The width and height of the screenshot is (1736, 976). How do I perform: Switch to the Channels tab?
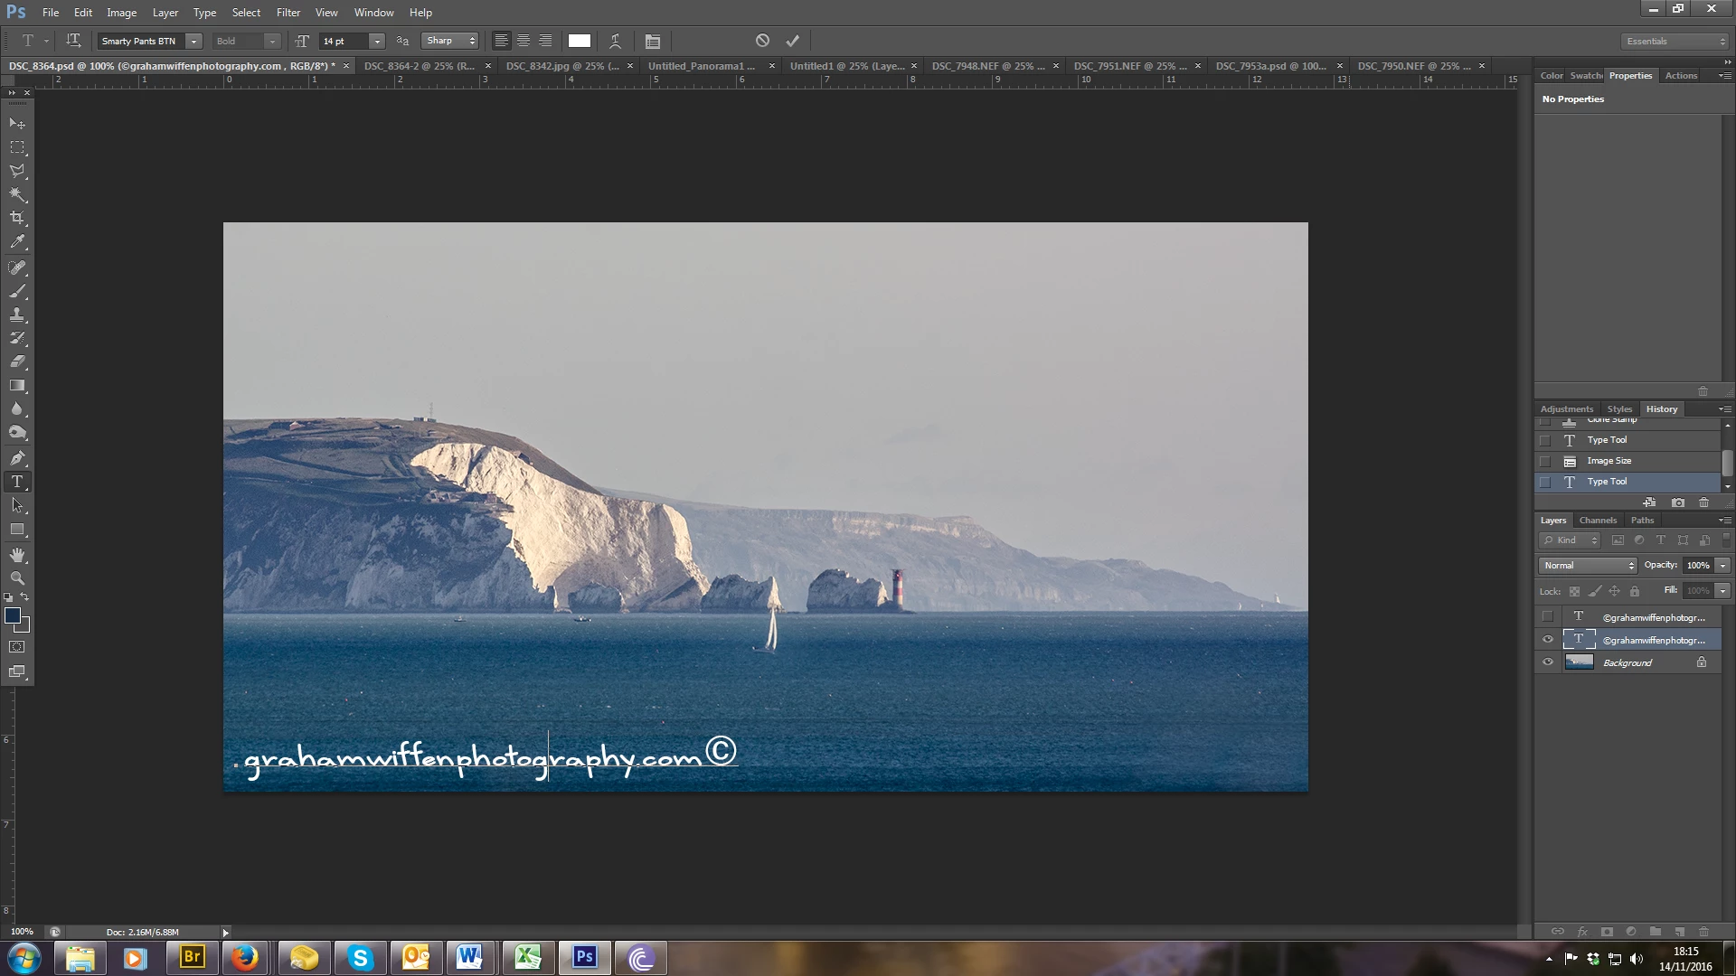(1597, 520)
